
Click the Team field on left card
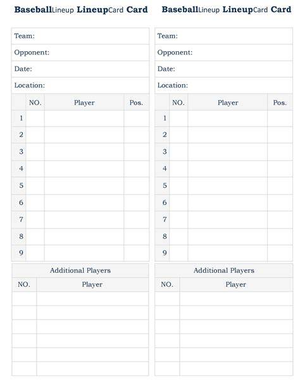pos(80,36)
